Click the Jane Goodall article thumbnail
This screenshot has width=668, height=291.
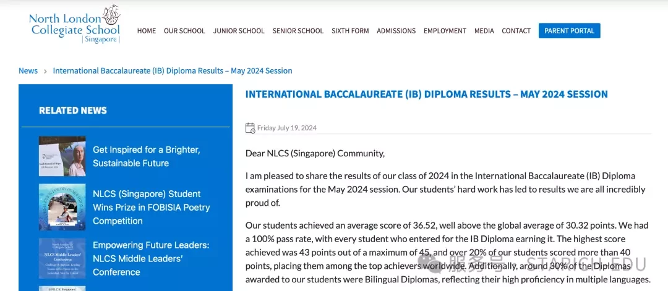coord(62,156)
